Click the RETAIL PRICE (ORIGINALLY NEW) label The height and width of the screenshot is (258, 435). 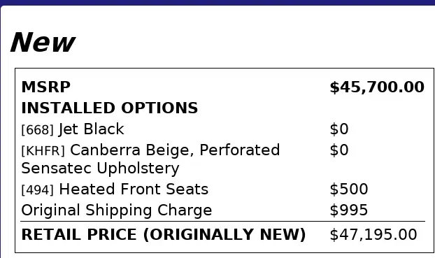tap(164, 235)
